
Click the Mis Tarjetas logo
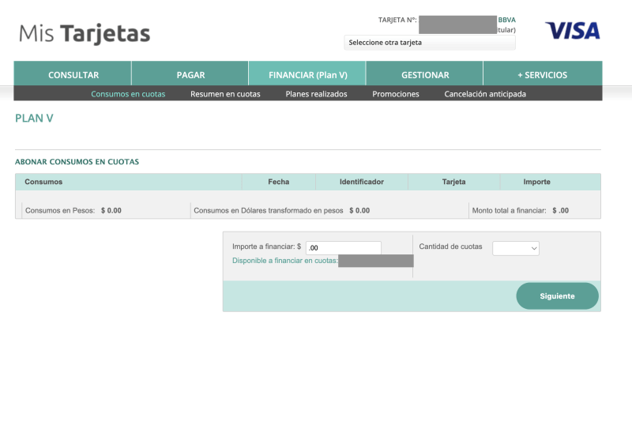click(85, 34)
